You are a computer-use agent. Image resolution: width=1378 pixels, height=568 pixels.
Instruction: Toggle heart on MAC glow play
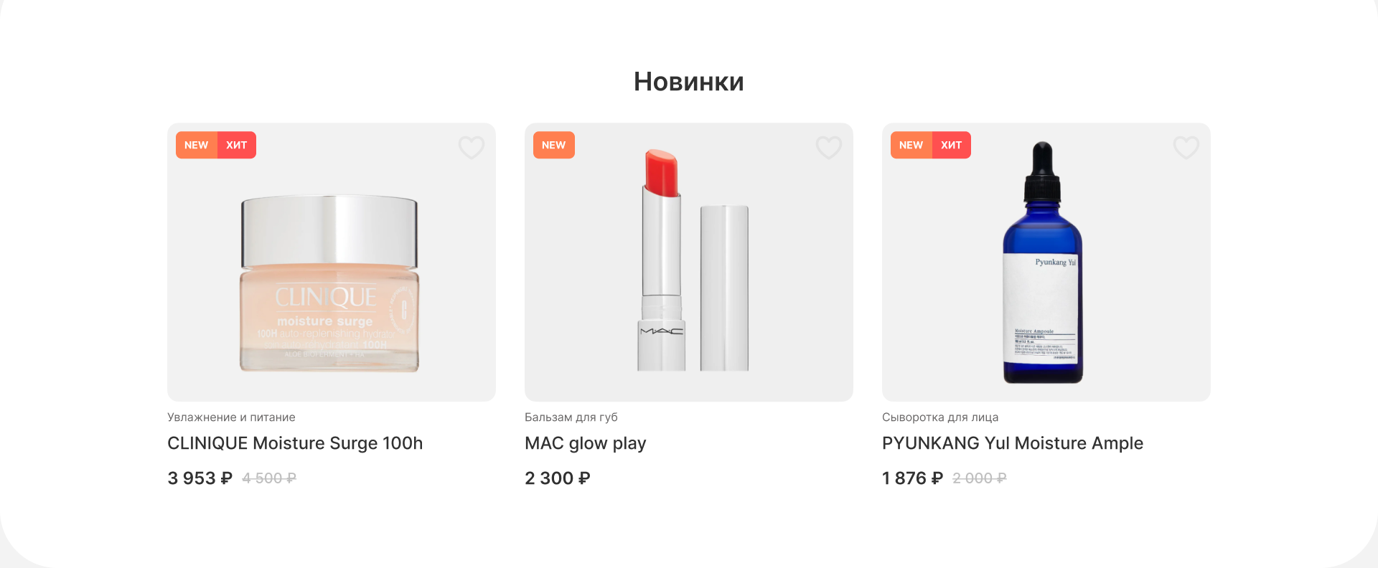tap(829, 147)
